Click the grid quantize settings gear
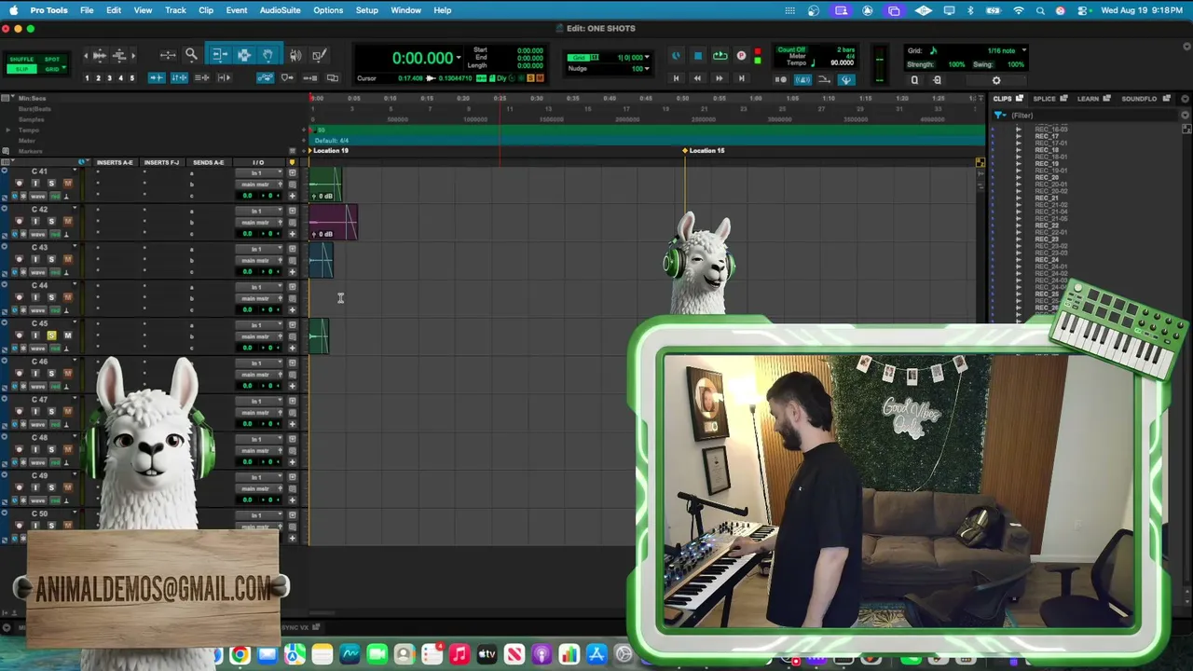Image resolution: width=1193 pixels, height=671 pixels. (x=996, y=80)
